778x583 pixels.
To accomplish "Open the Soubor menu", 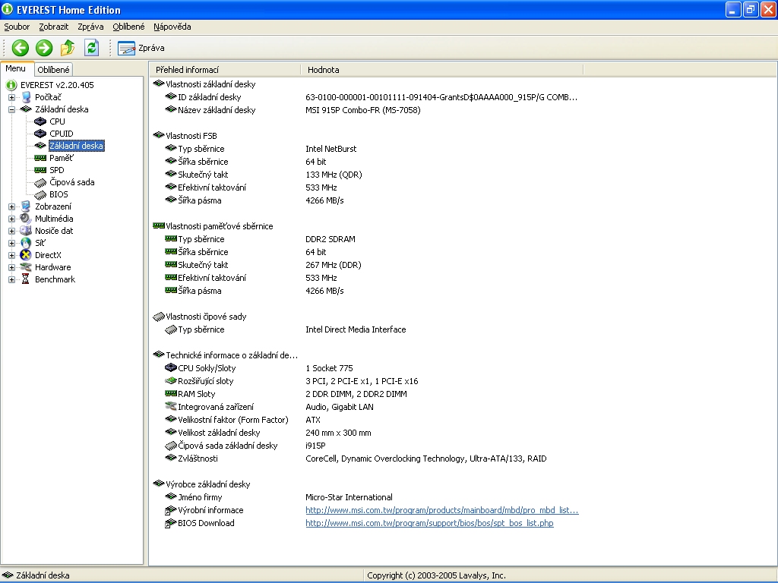I will click(17, 27).
